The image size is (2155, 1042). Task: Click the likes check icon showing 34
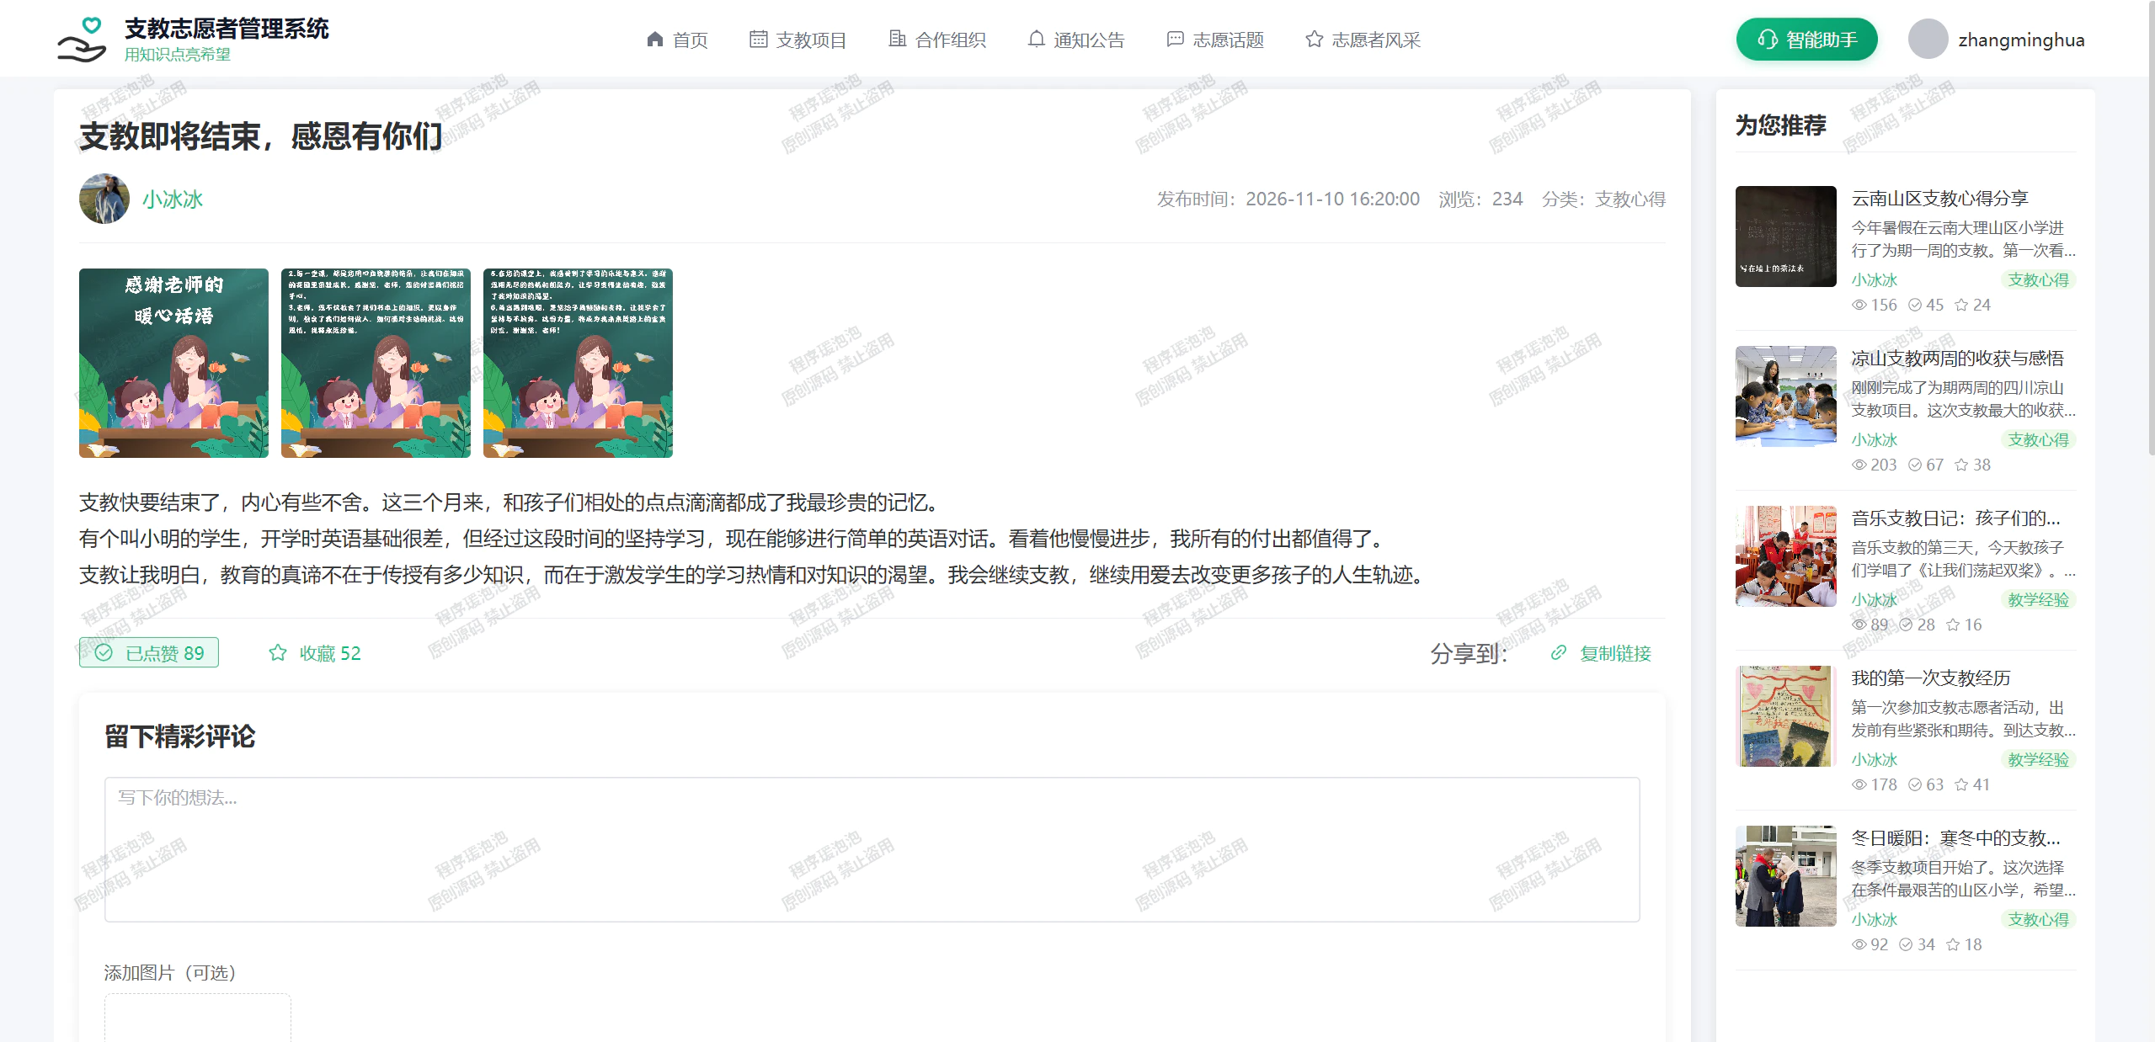(1906, 944)
